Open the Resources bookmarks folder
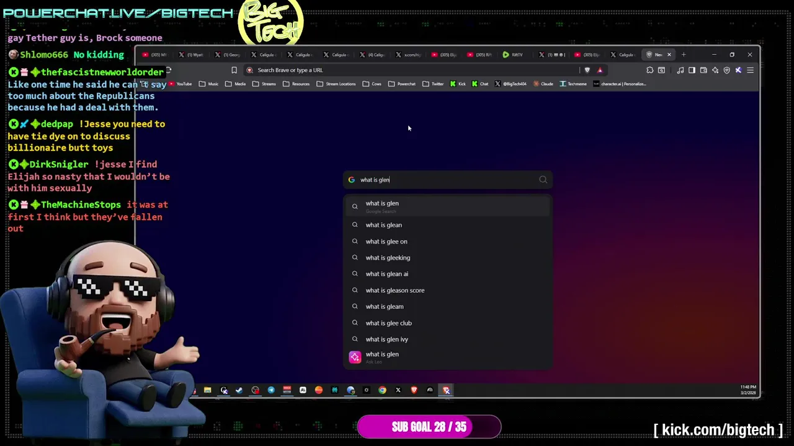The image size is (794, 446). pos(296,84)
